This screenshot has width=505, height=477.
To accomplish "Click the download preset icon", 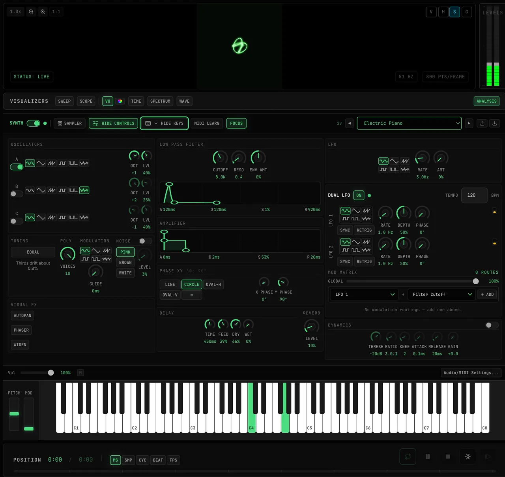I will click(x=495, y=123).
